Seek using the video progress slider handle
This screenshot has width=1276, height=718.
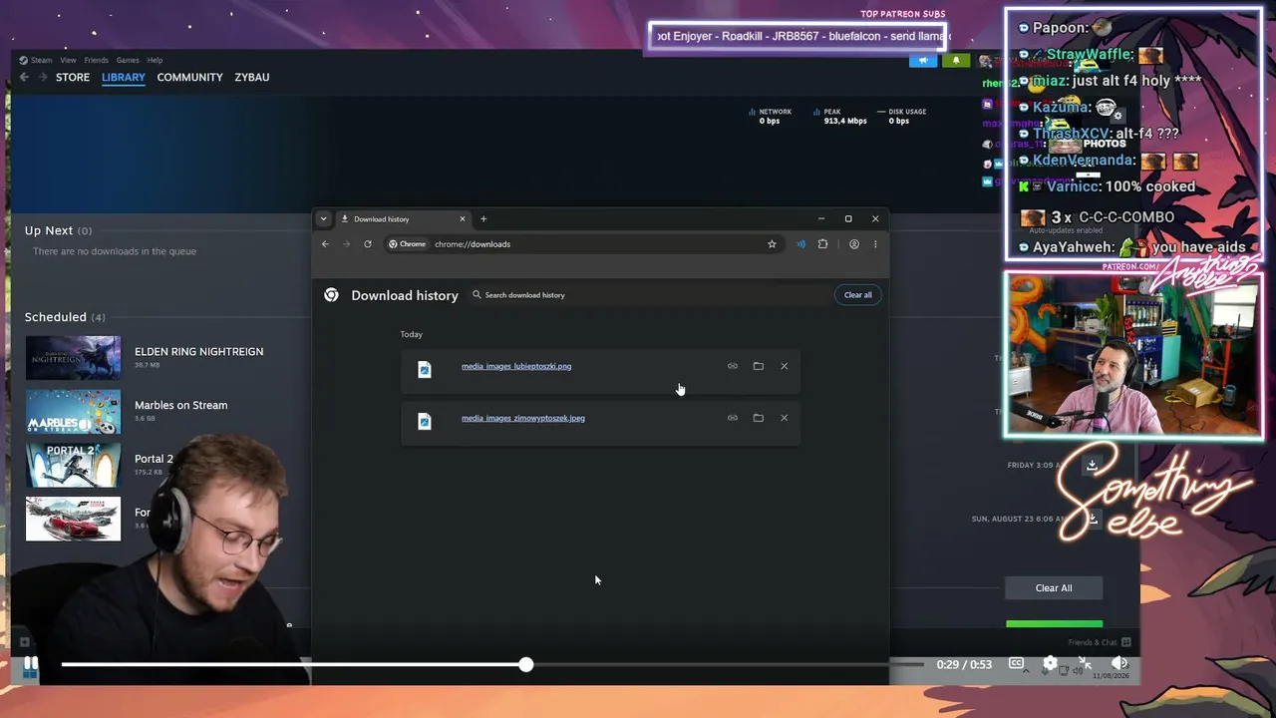[525, 664]
